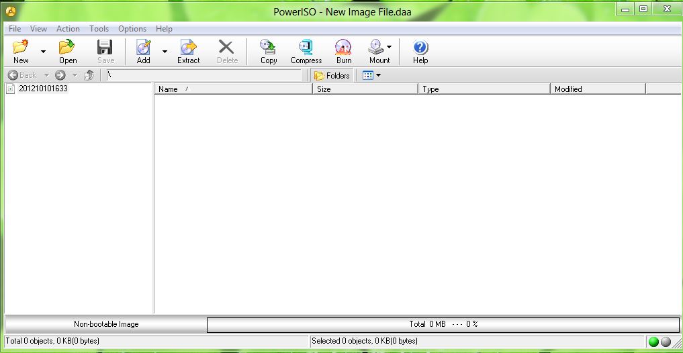Open the dropdown arrow beside New

[43, 52]
